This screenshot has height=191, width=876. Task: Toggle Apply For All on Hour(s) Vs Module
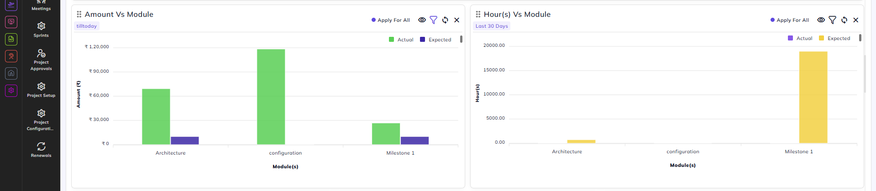point(790,20)
